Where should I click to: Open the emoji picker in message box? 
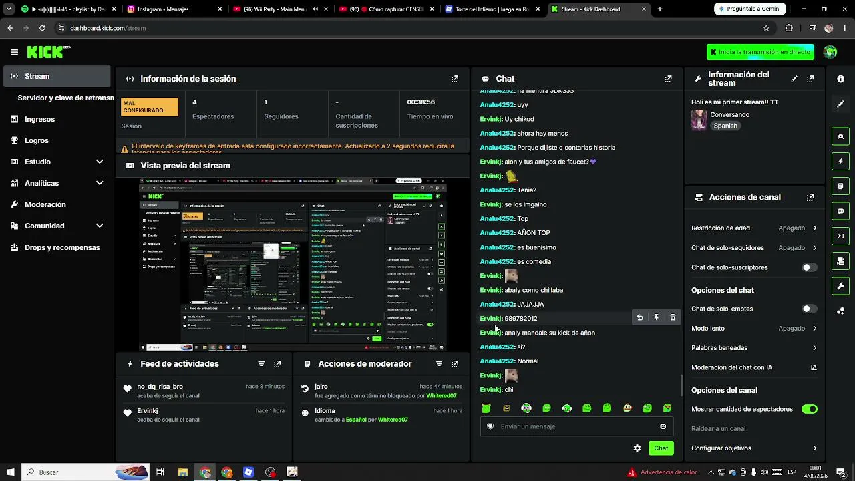point(663,426)
